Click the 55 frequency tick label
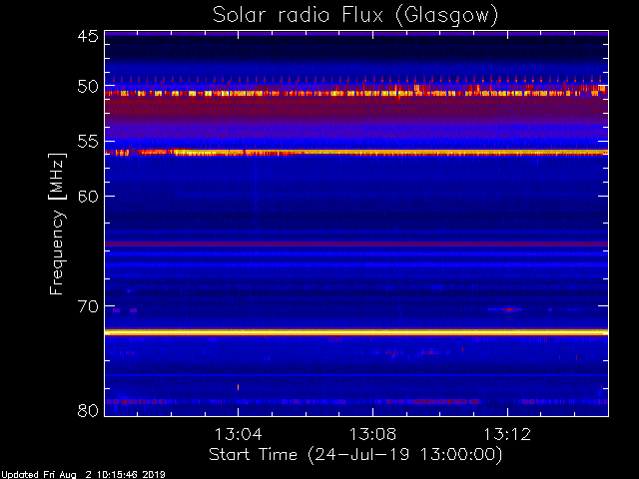 88,142
